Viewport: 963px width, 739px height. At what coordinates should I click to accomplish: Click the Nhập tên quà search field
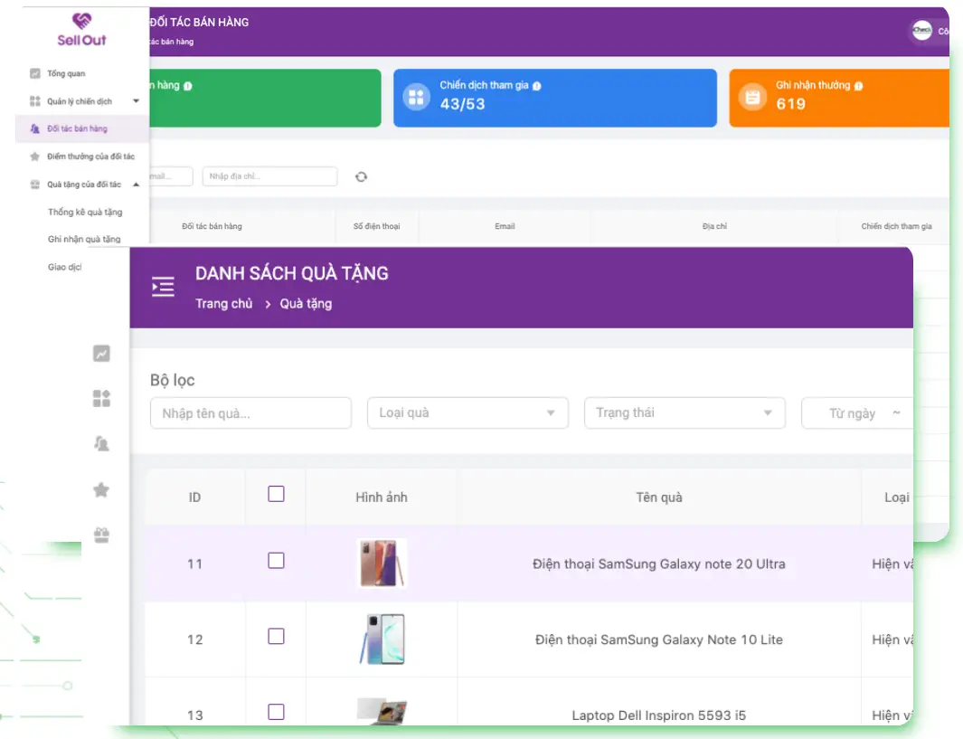point(250,413)
